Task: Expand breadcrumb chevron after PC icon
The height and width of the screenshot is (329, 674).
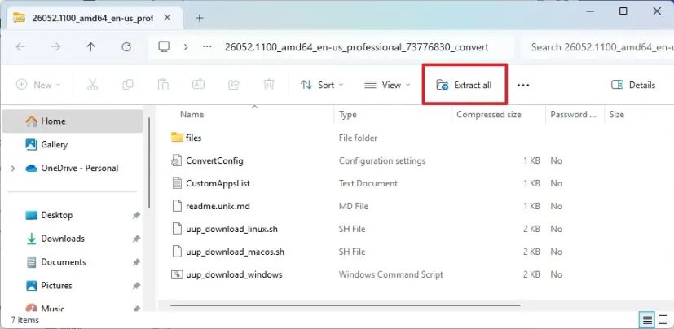Action: [186, 46]
